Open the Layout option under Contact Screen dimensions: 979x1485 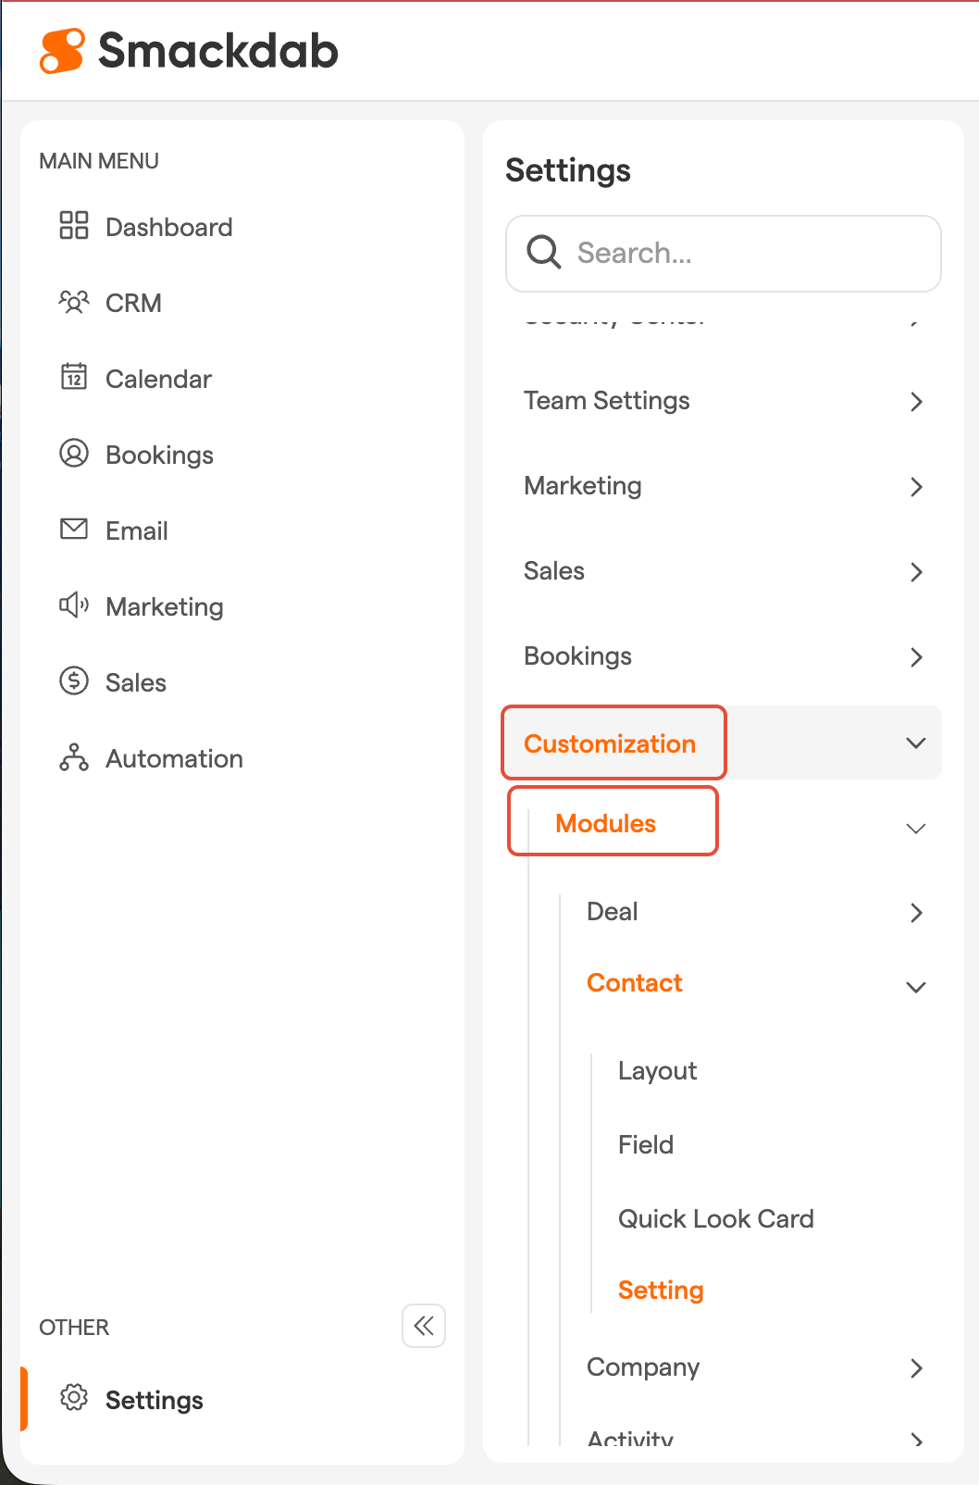click(x=657, y=1071)
